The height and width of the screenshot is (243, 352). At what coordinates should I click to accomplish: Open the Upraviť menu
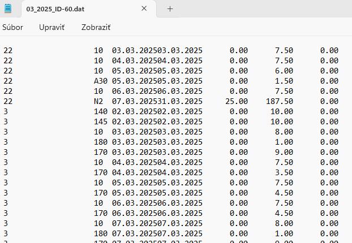click(51, 27)
